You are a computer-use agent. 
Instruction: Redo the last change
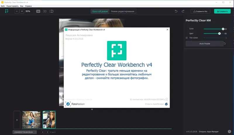click(183, 11)
